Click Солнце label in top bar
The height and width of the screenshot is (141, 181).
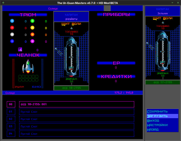click(x=53, y=8)
